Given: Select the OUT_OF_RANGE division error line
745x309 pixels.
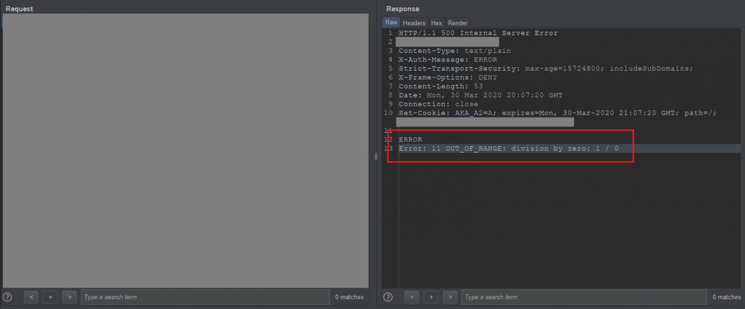Looking at the screenshot, I should tap(507, 148).
